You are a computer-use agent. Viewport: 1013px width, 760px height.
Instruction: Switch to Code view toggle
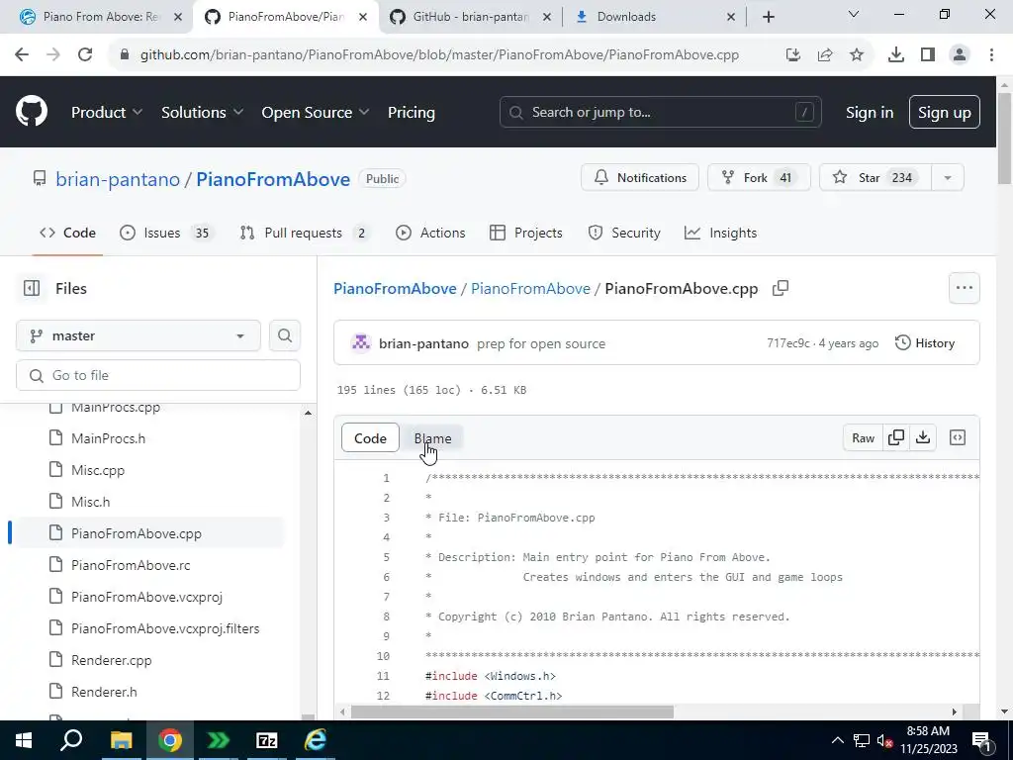pyautogui.click(x=370, y=438)
